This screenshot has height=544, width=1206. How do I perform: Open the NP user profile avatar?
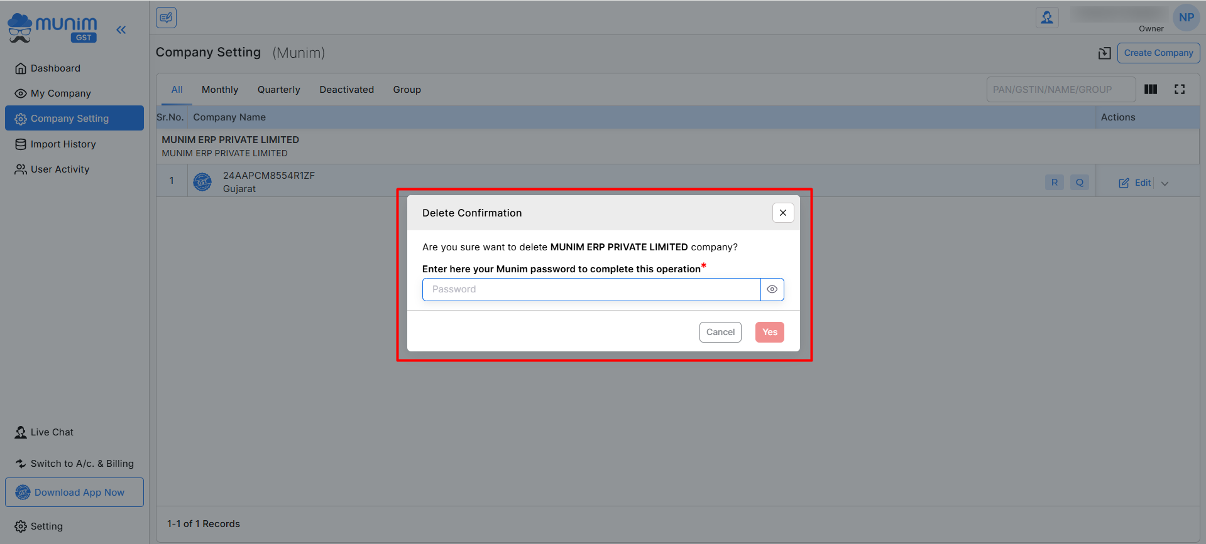tap(1187, 18)
